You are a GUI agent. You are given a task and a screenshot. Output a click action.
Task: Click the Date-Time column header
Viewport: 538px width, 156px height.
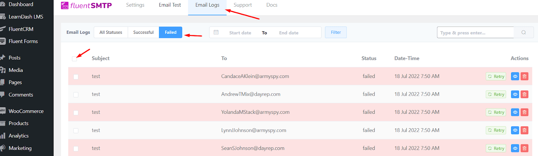407,58
